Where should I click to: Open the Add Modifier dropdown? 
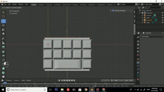click(x=152, y=37)
